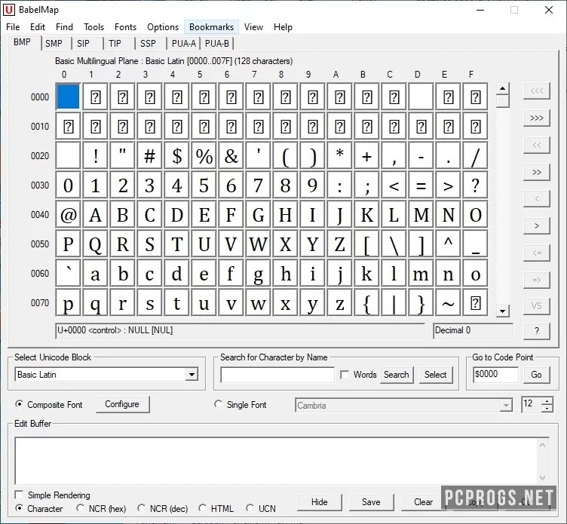Click inside the Edit Buffer text area

[x=275, y=461]
